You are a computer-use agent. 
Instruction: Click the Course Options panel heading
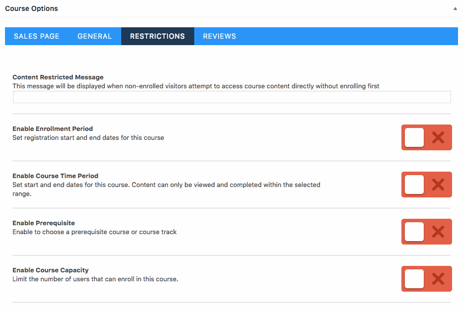click(31, 8)
